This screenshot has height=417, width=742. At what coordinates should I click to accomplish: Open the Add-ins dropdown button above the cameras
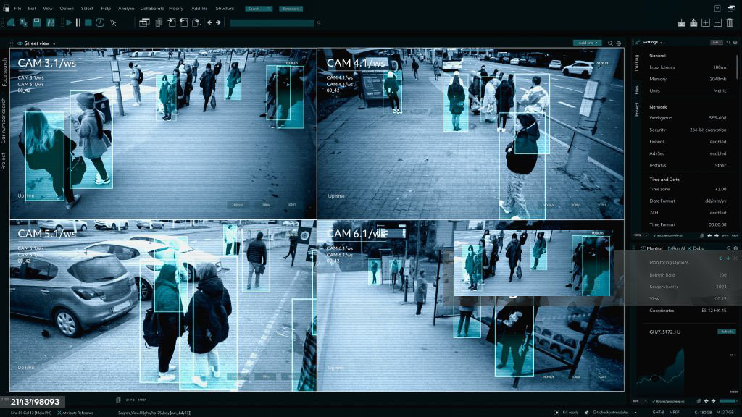click(x=588, y=43)
